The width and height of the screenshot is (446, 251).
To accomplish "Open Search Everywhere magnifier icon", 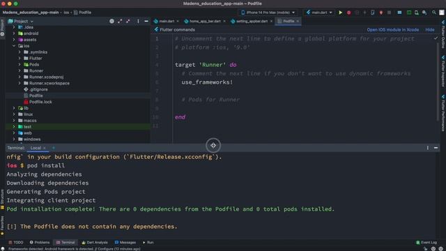I will tap(434, 13).
